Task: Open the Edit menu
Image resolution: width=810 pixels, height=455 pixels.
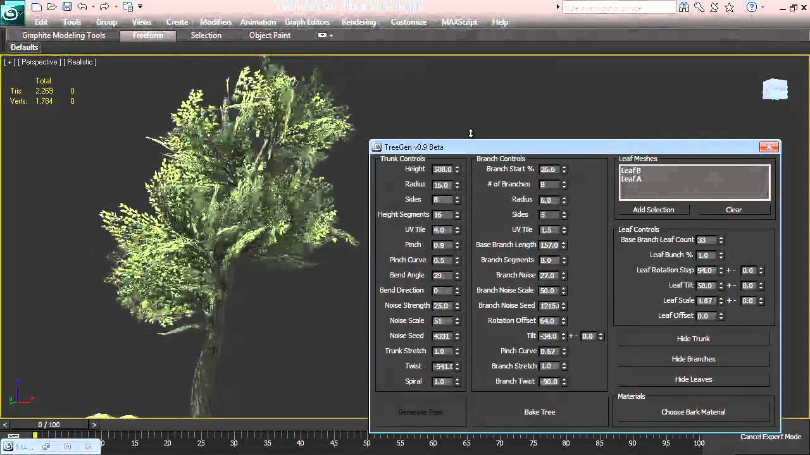Action: click(41, 21)
